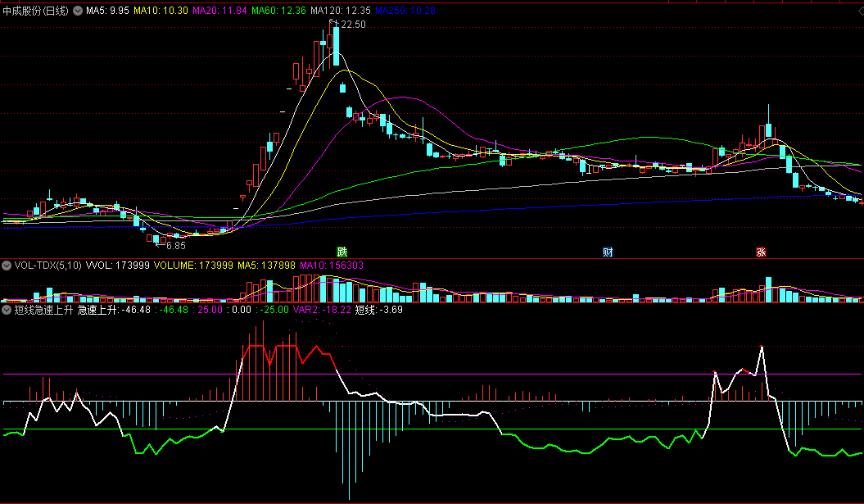Select the 急速上升: -46.48 value
Viewport: 864px width, 504px height.
[114, 310]
